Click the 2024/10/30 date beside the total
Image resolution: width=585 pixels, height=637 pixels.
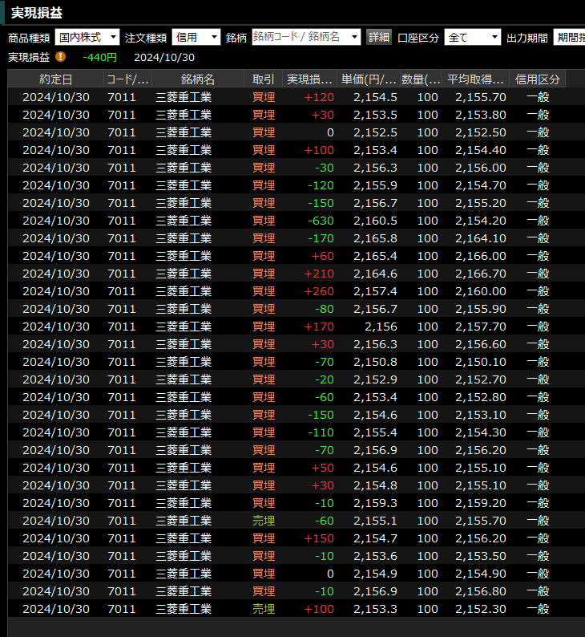click(164, 57)
